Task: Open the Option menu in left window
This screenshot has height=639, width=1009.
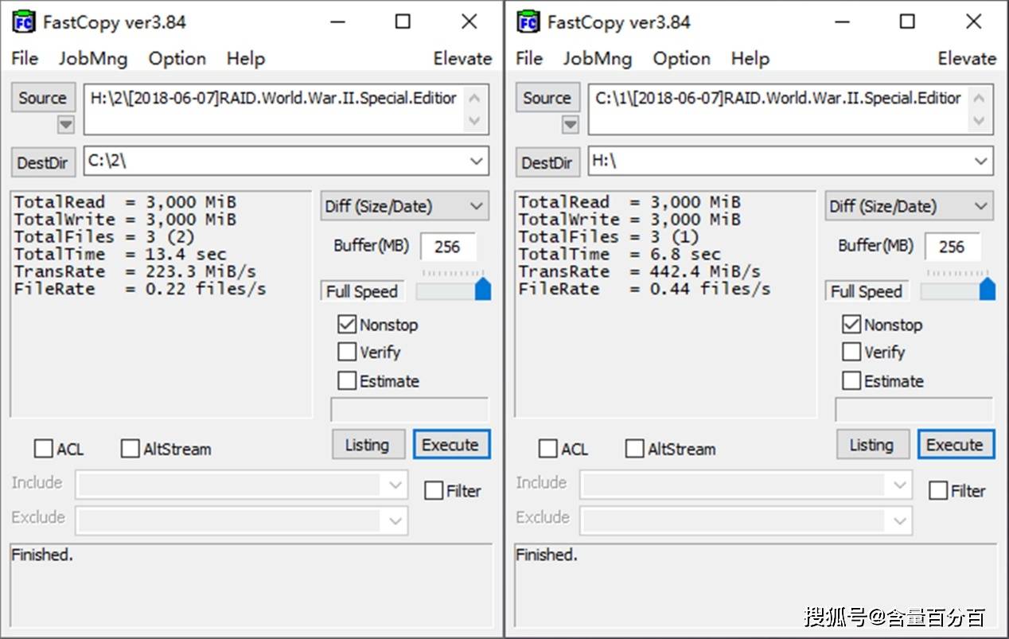Action: [177, 58]
